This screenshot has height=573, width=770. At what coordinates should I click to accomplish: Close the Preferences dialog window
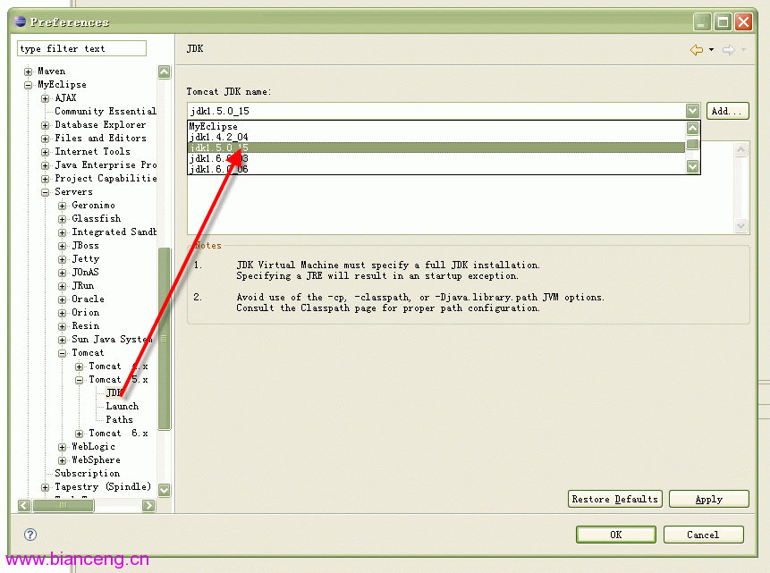(743, 22)
